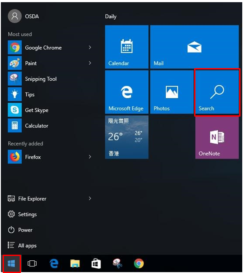Open the weather tile showing 26°
244x273 pixels.
point(127,137)
